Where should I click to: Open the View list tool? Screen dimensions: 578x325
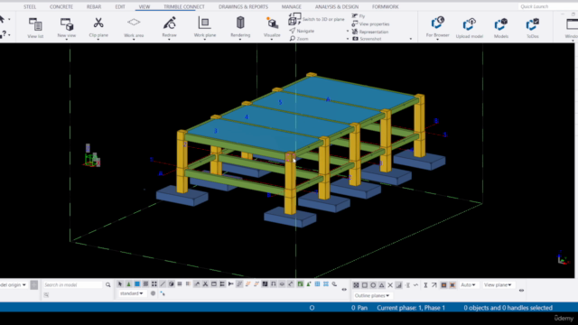35,28
